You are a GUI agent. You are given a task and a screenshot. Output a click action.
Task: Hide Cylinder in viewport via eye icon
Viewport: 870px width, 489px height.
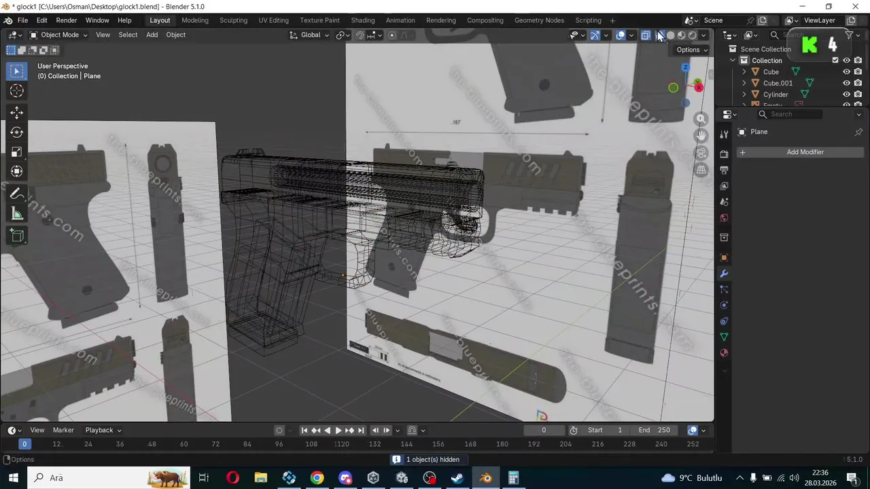[846, 94]
